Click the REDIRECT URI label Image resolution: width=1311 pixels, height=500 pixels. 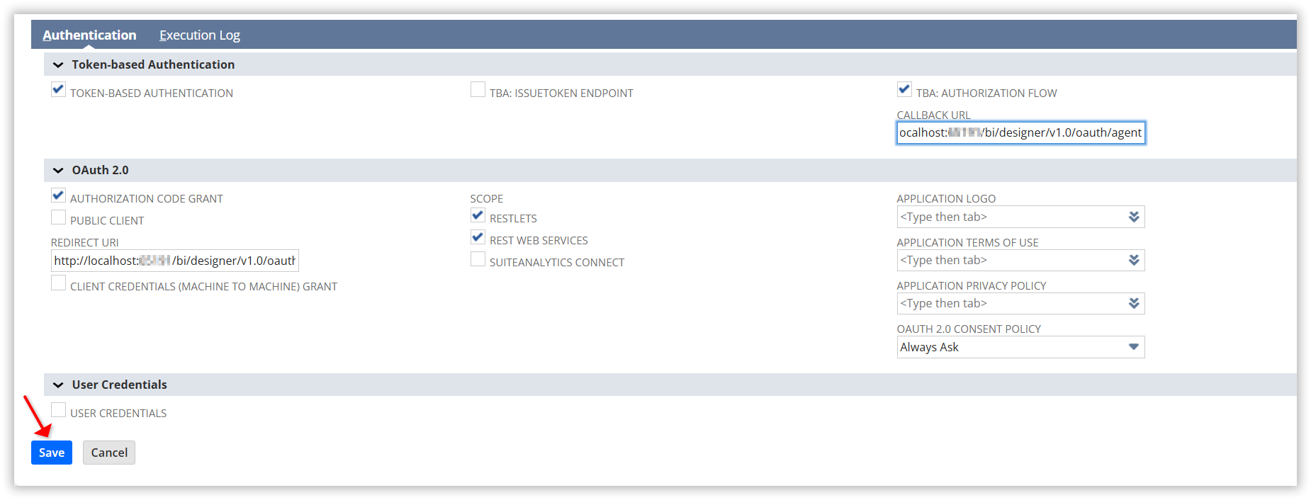[x=85, y=242]
